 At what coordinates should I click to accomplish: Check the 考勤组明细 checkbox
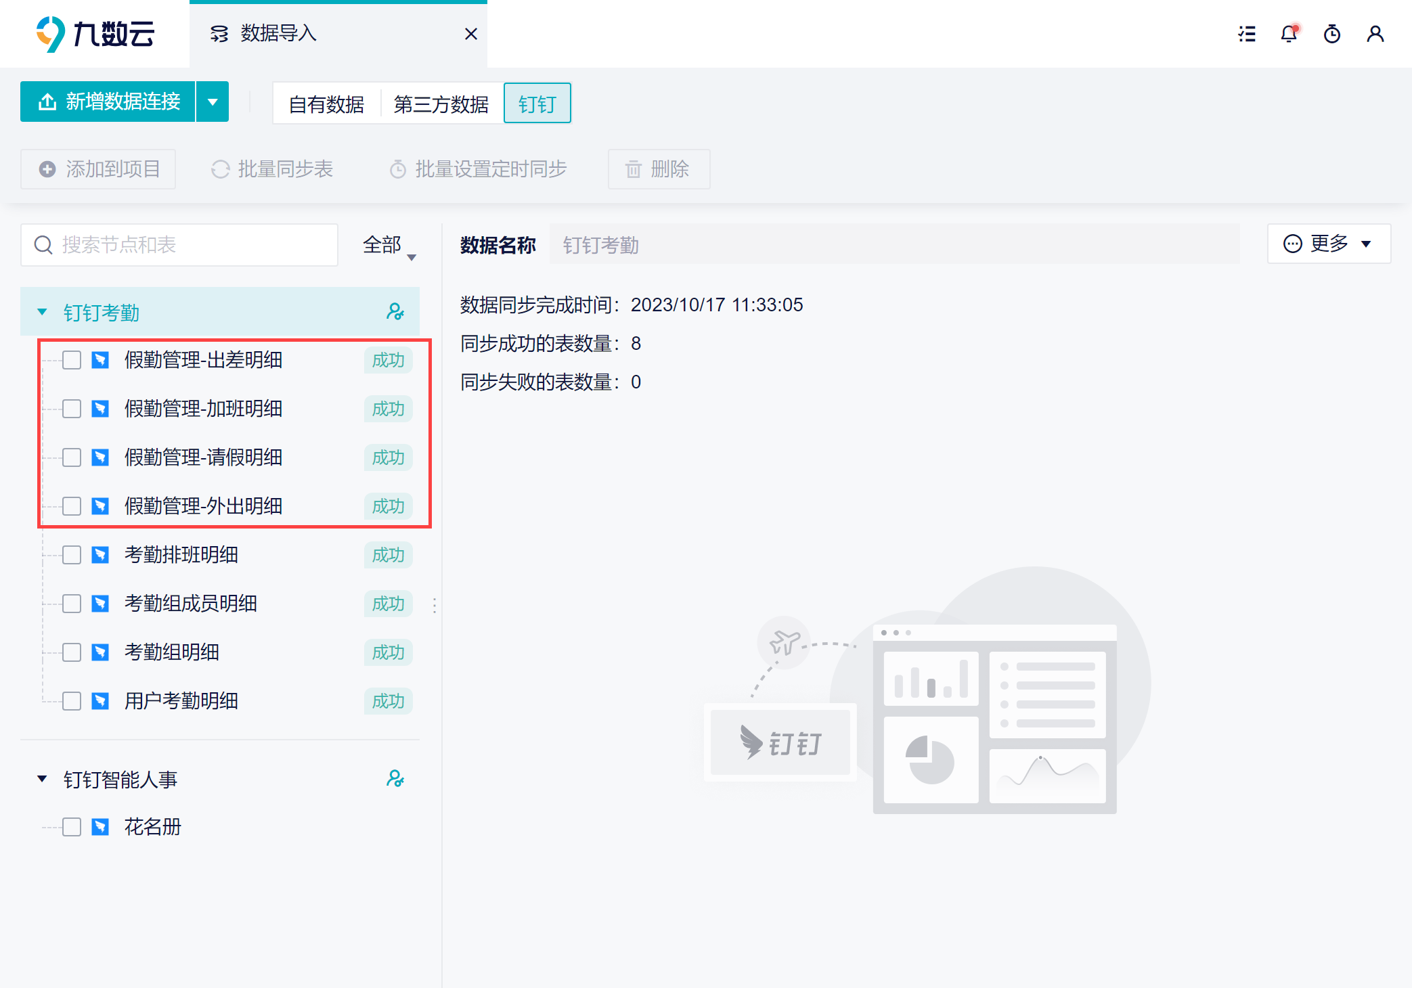point(72,652)
